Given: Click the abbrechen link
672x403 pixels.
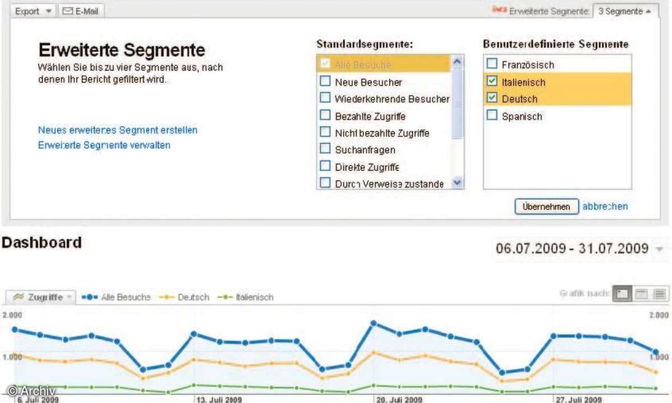Looking at the screenshot, I should (605, 207).
